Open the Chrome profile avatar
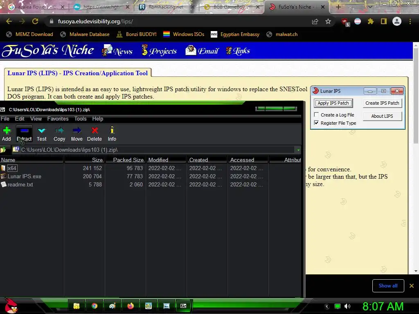Viewport: 419px width, 314px height. click(x=397, y=21)
